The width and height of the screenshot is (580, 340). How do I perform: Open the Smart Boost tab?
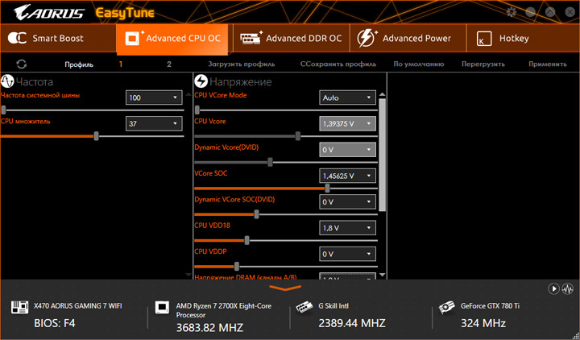tap(58, 38)
